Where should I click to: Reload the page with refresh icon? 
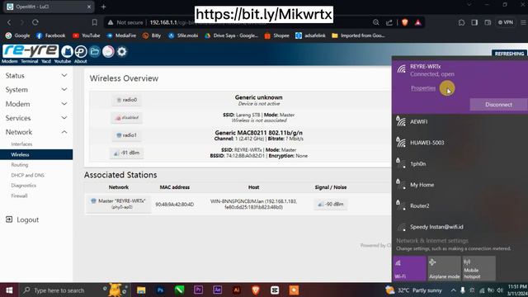35,22
